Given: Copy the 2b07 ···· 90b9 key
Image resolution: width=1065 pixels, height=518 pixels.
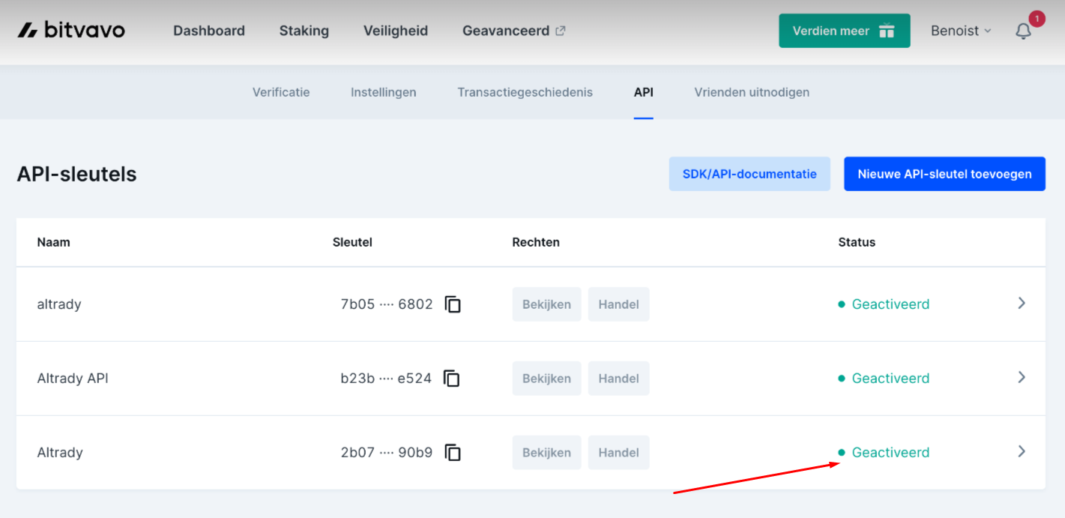Looking at the screenshot, I should tap(453, 452).
